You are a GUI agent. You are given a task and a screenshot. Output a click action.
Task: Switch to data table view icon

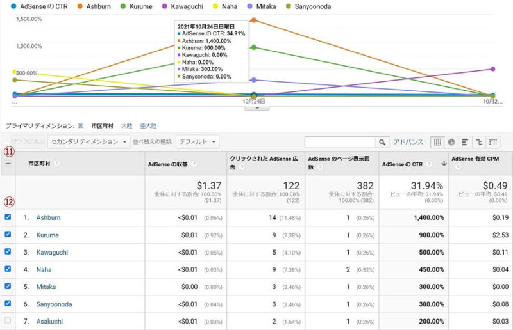tap(437, 142)
